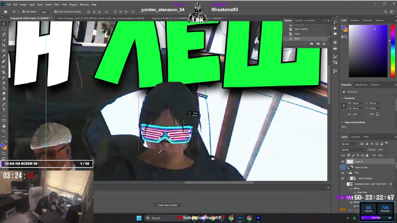Click the hue slider strip in Color panel
Image resolution: width=397 pixels, height=223 pixels.
click(393, 51)
